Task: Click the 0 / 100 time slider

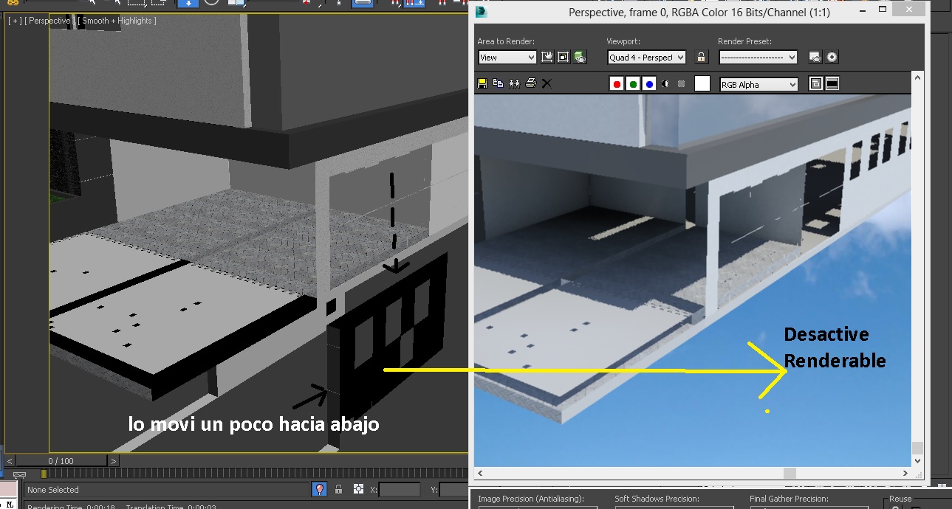Action: pos(61,461)
